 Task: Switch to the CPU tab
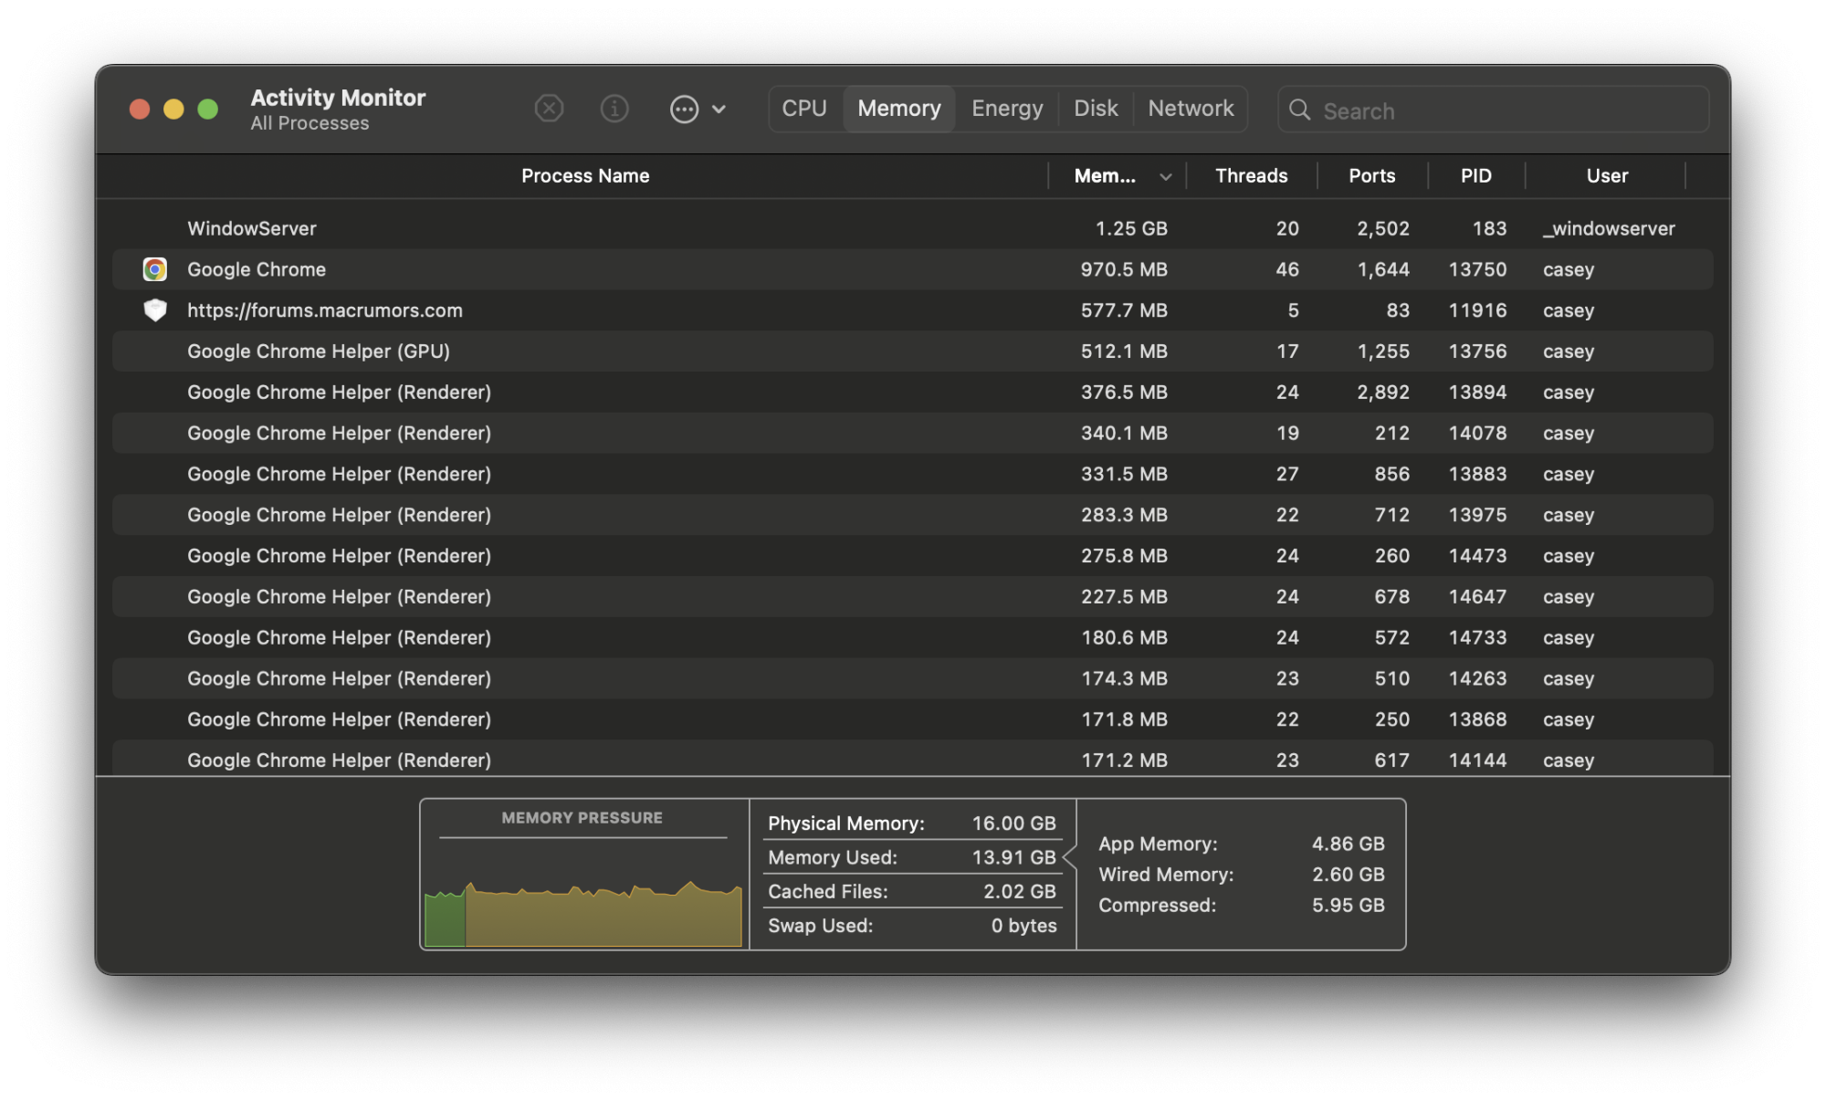(804, 109)
